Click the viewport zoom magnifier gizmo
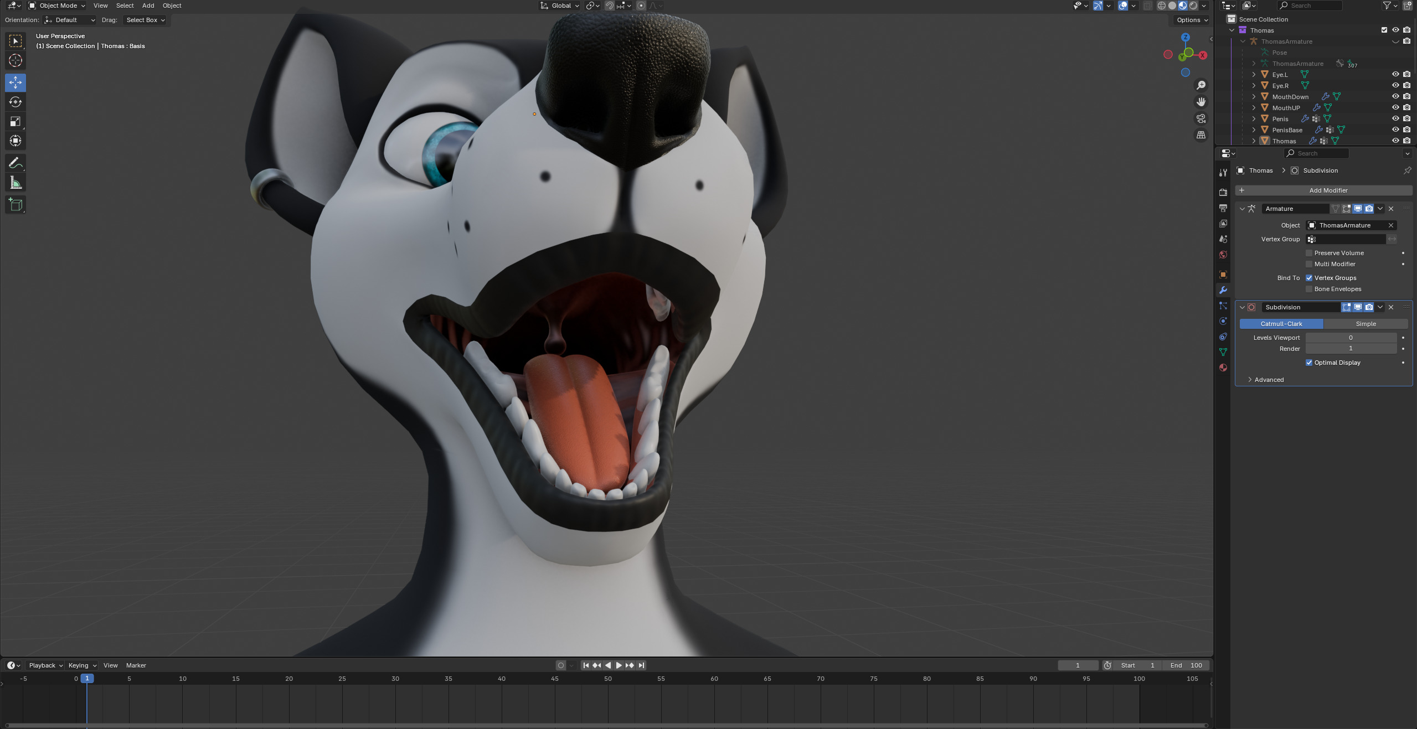 coord(1201,85)
